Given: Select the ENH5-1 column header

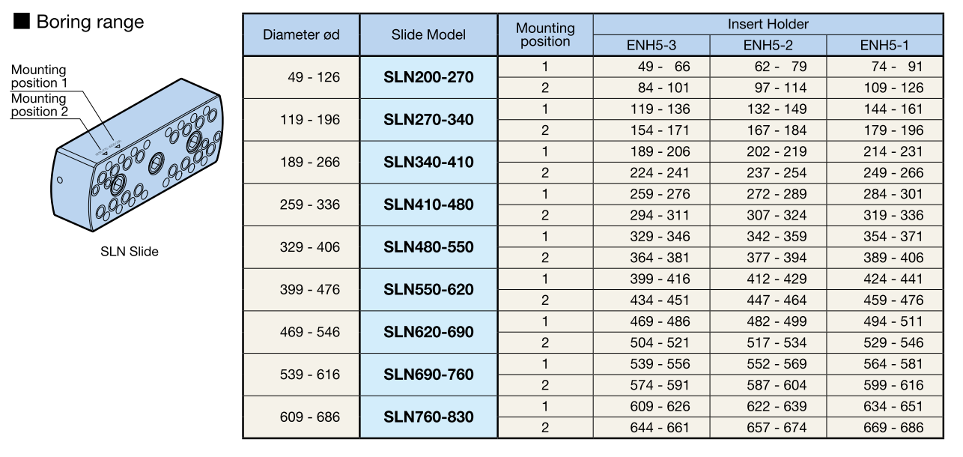Looking at the screenshot, I should (885, 45).
